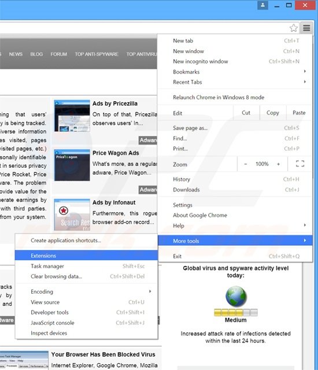
Task: Open History from the menu
Action: 235,179
